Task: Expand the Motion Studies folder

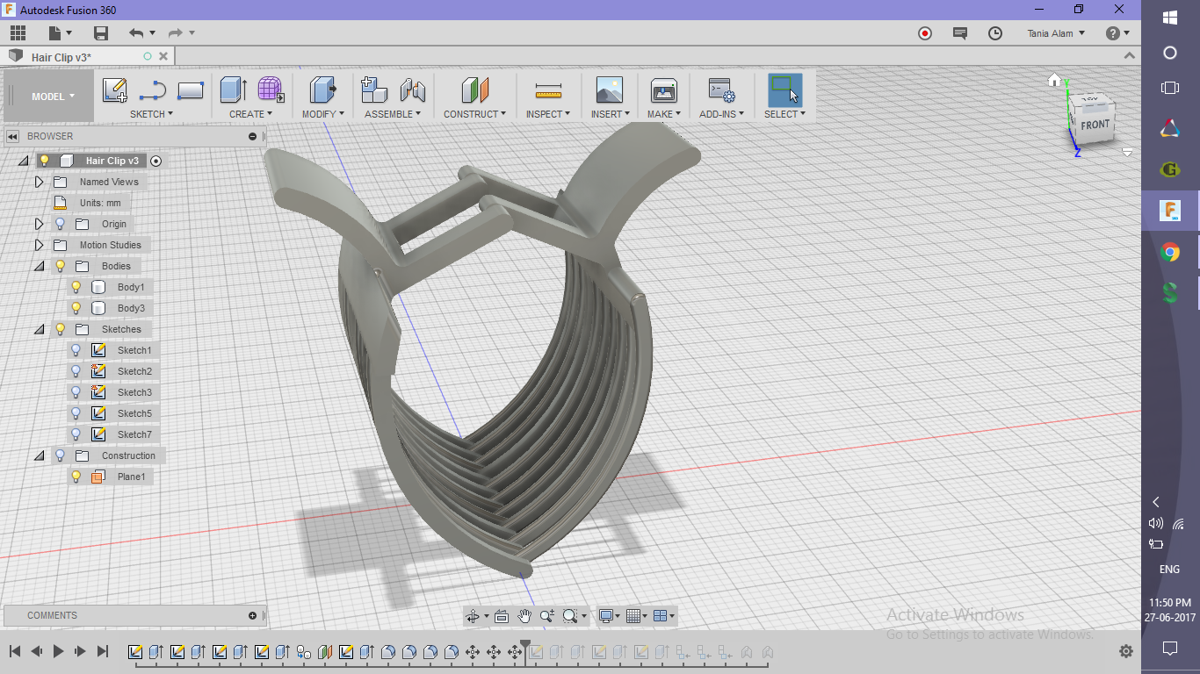Action: pyautogui.click(x=39, y=245)
